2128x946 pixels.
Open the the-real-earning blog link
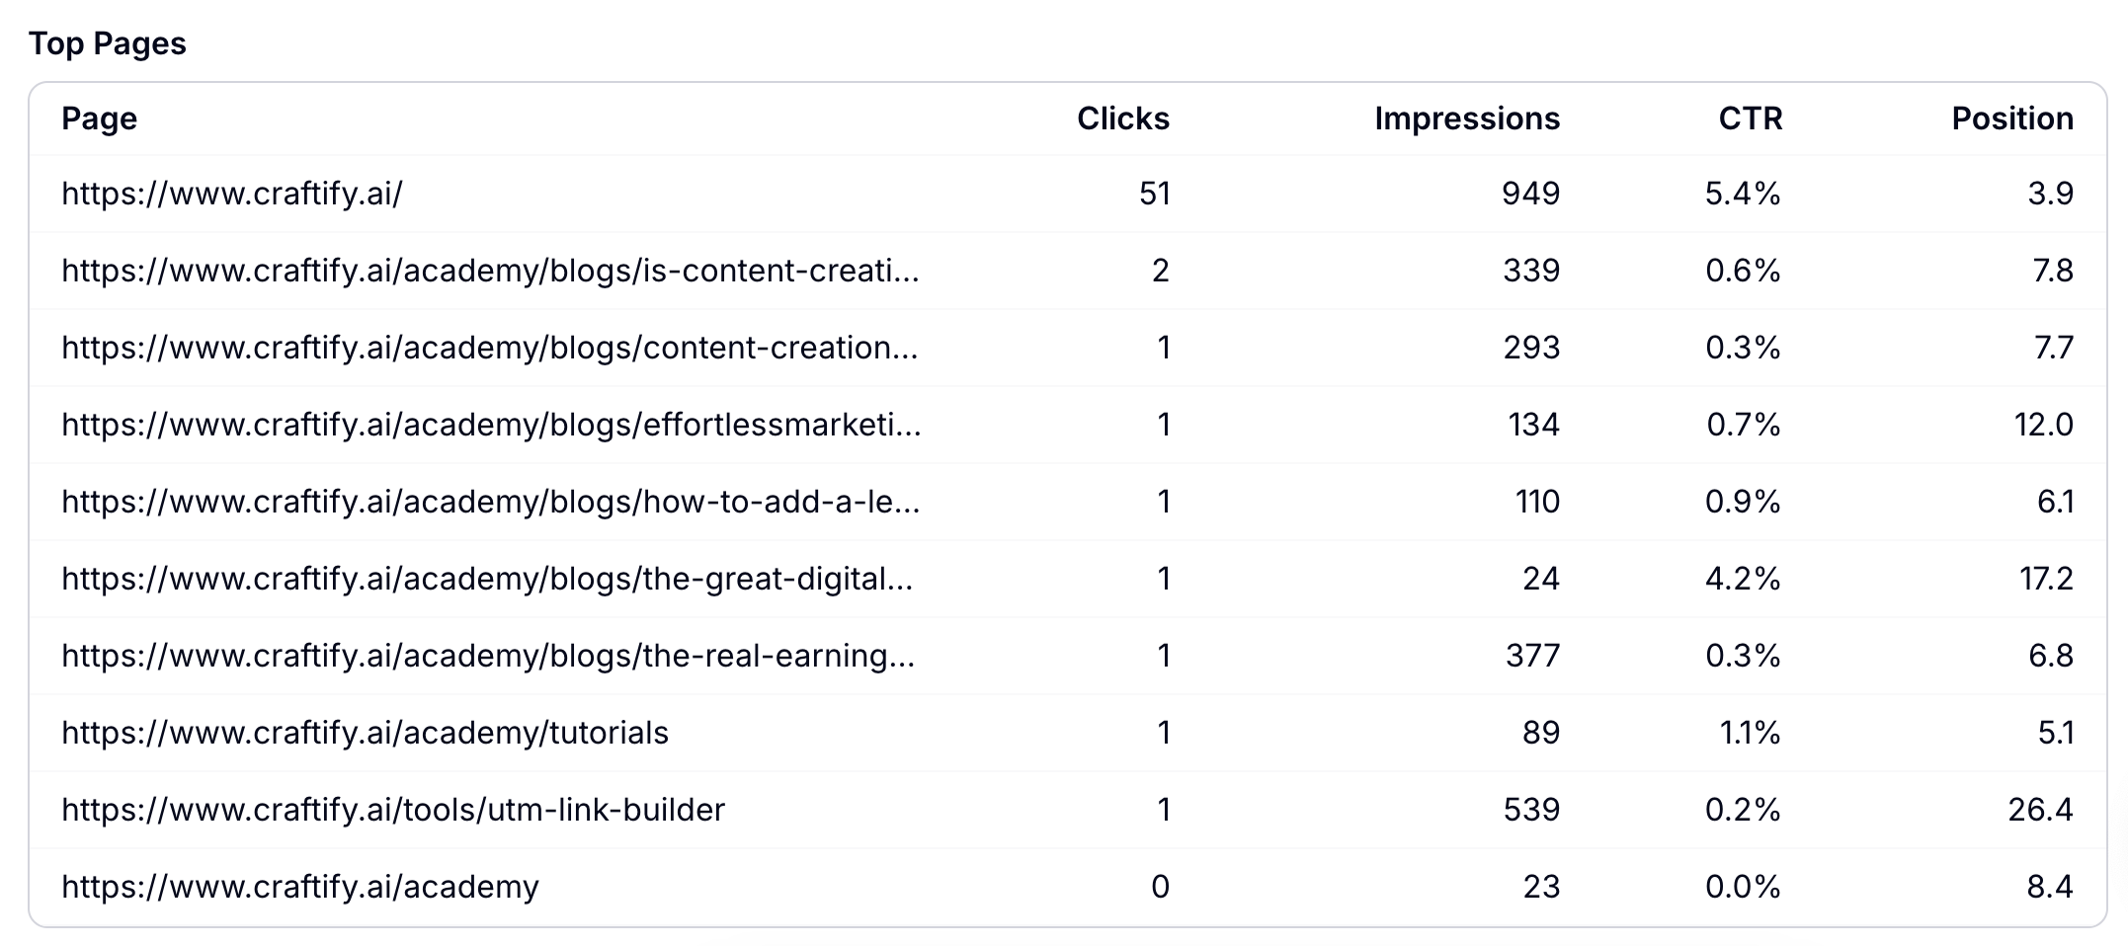(489, 656)
